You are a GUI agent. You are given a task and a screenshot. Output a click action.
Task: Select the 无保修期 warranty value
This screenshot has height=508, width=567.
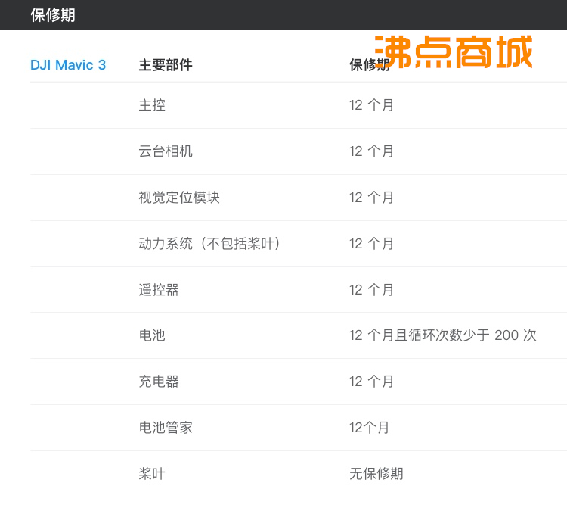tap(376, 474)
